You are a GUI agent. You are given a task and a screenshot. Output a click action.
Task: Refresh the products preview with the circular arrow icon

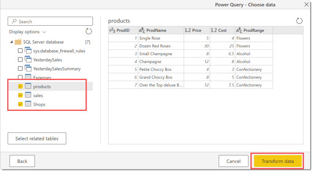[x=299, y=21]
